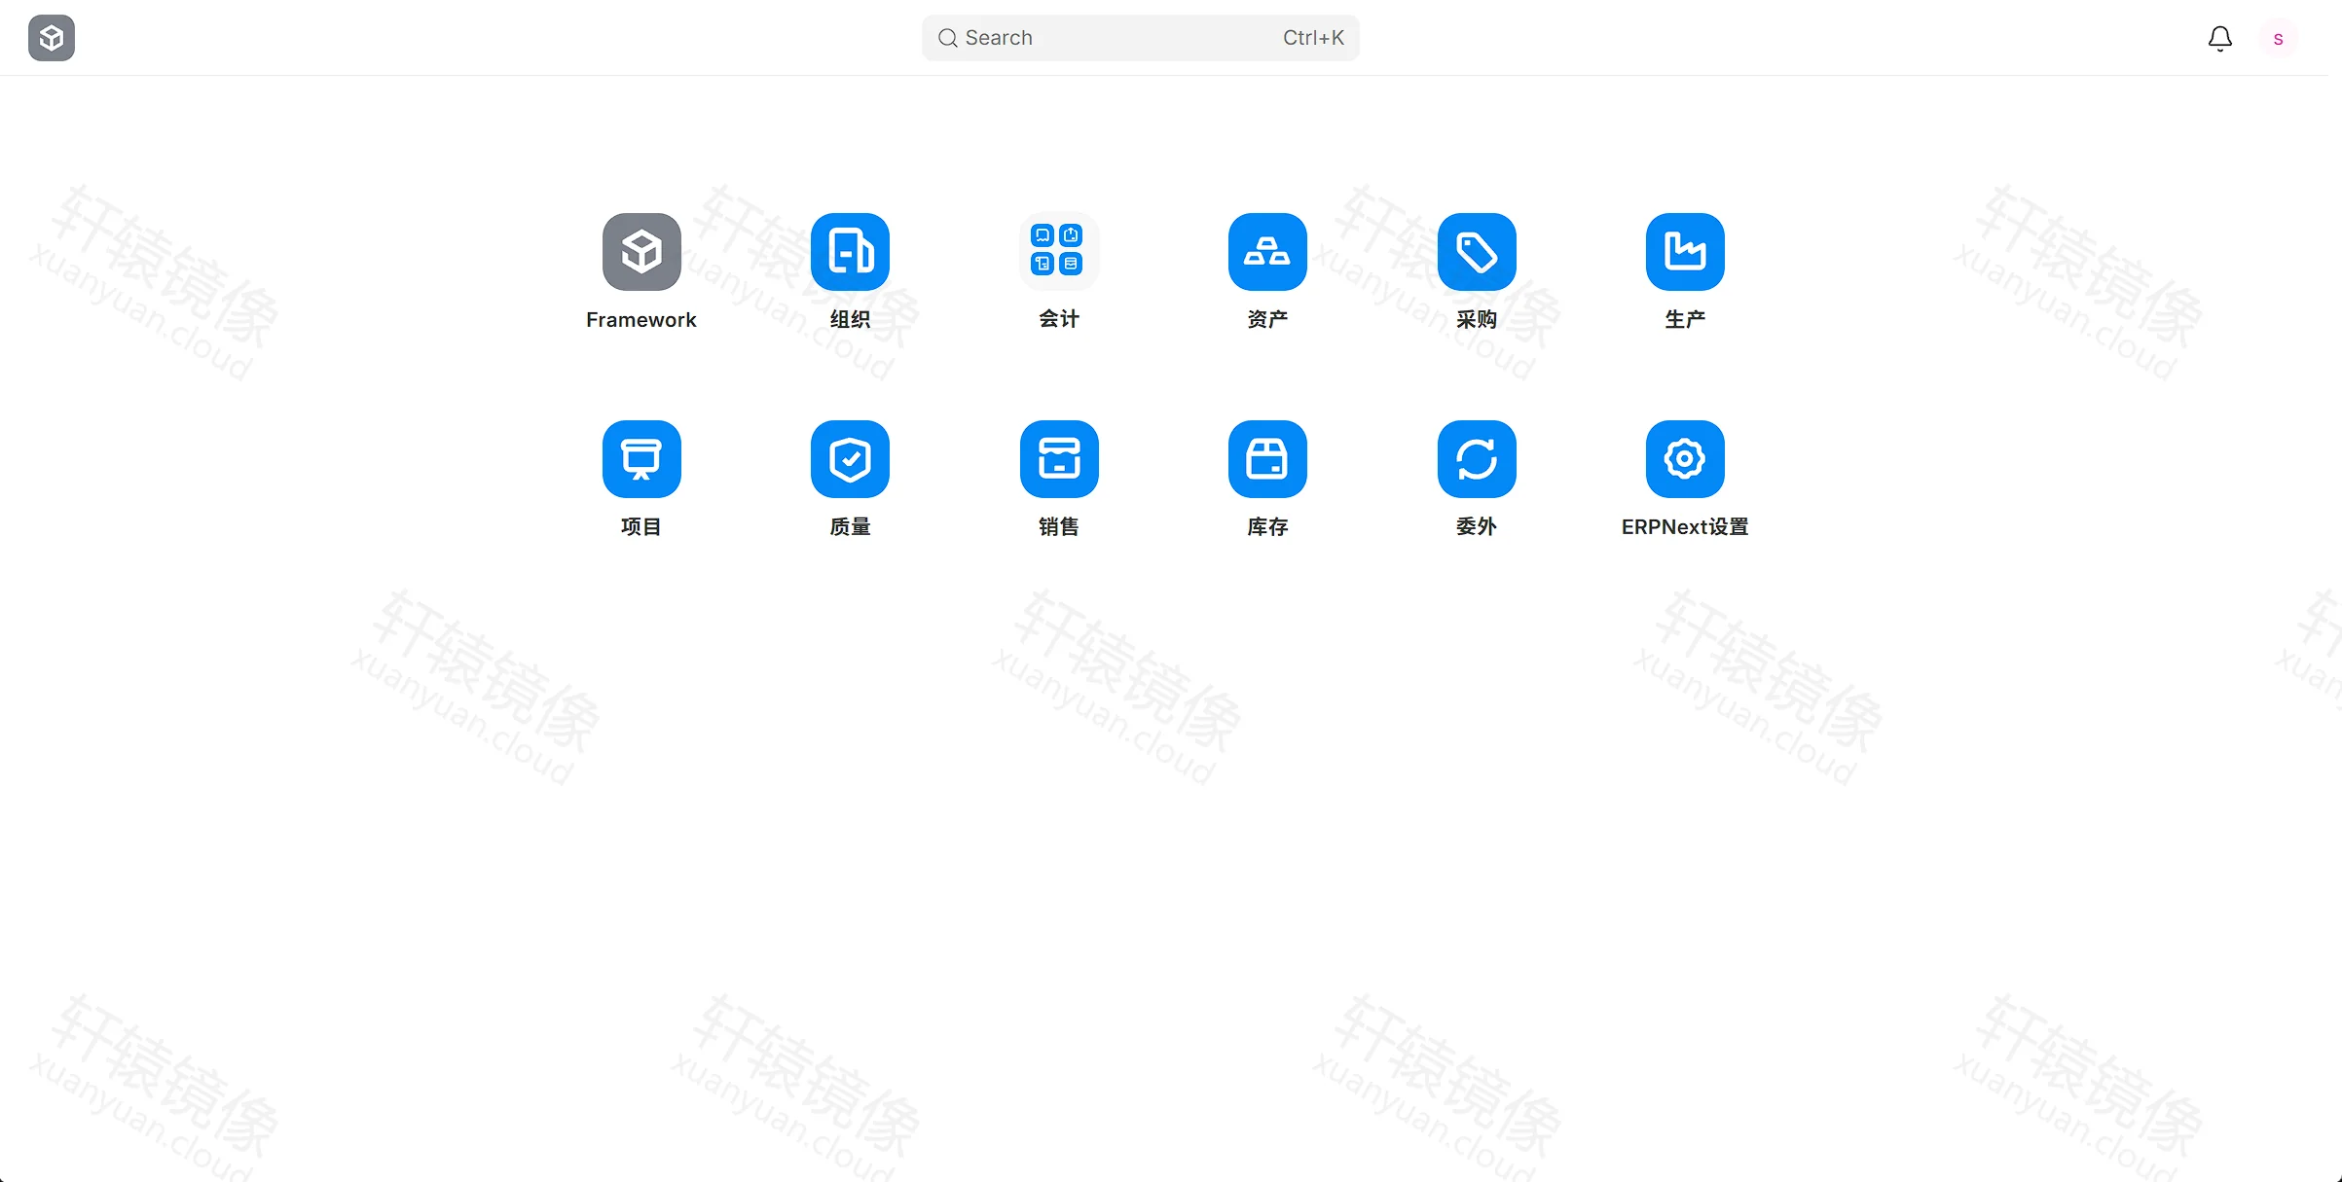This screenshot has width=2342, height=1182.
Task: Click the 销售 label text
Action: pos(1059,526)
